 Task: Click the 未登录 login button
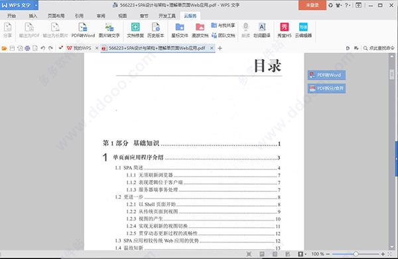312,5
